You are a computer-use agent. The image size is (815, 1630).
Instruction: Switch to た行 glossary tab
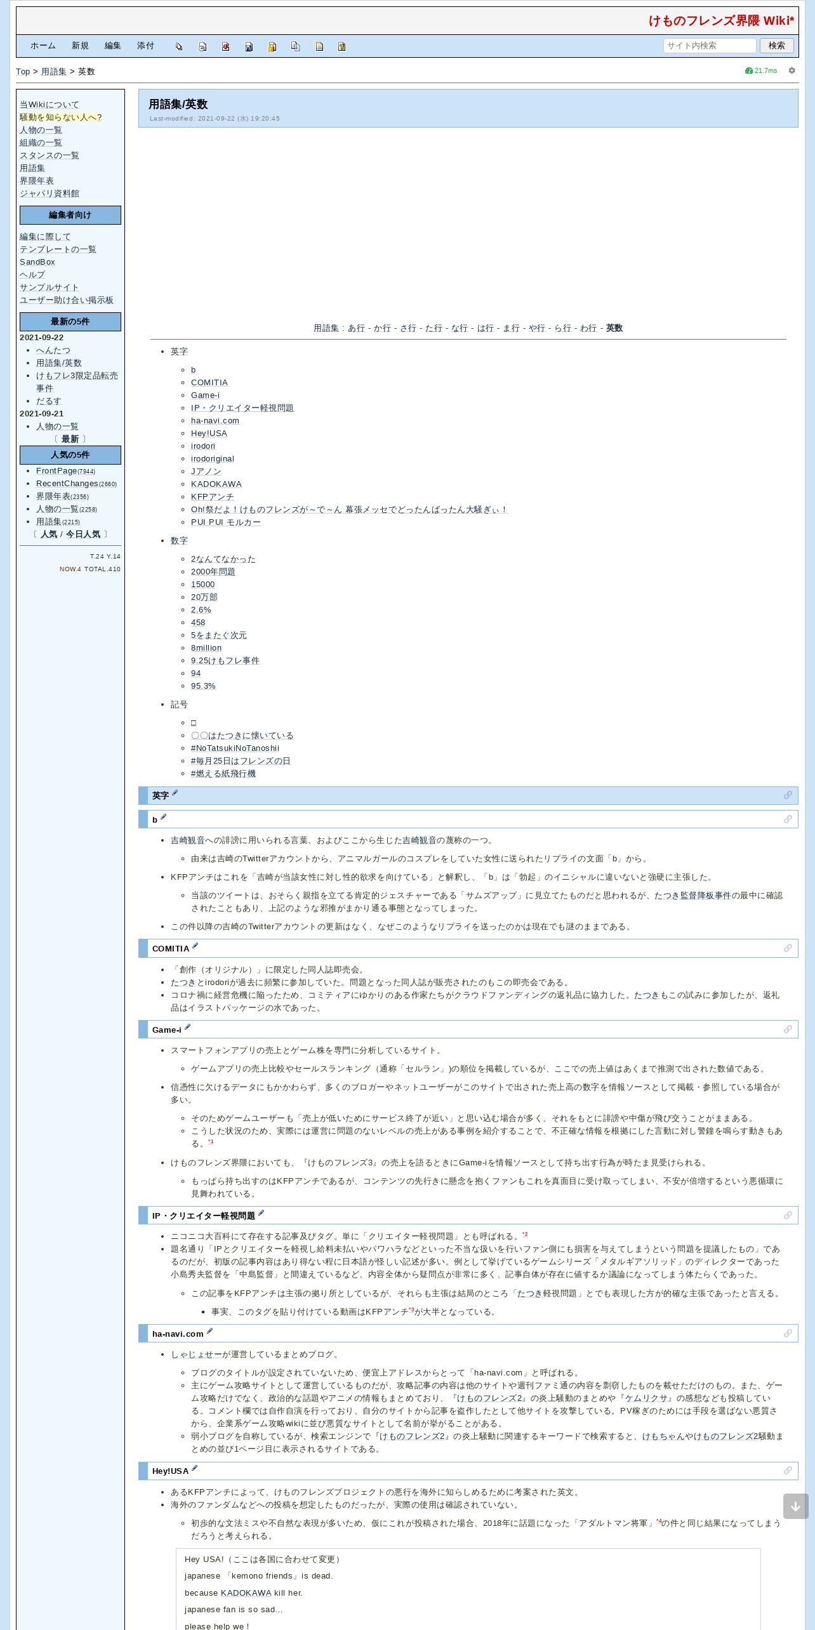[x=434, y=328]
